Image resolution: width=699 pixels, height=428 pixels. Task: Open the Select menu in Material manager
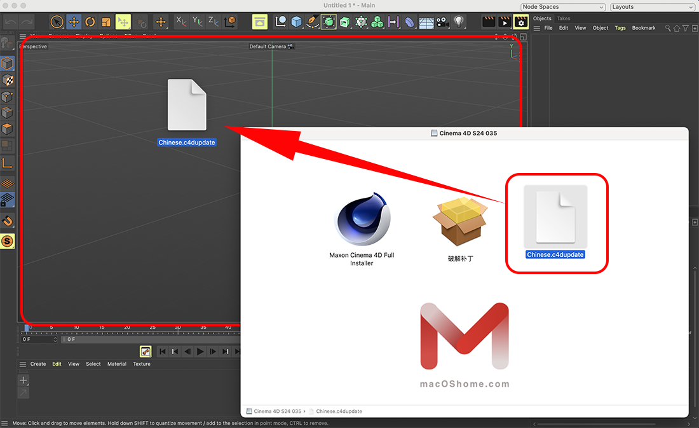point(93,364)
